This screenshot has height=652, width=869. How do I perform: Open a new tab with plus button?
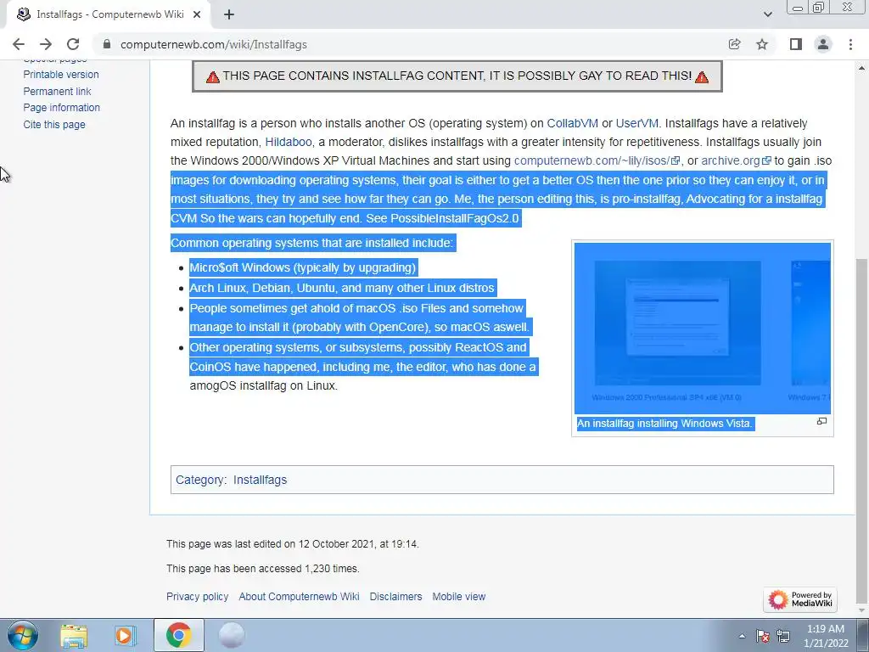tap(229, 15)
